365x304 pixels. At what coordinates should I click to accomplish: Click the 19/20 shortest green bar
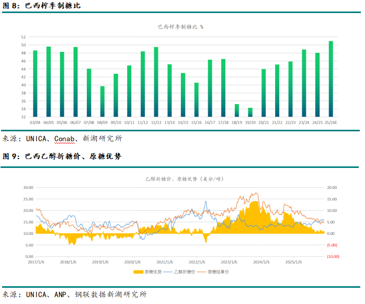tap(250, 112)
